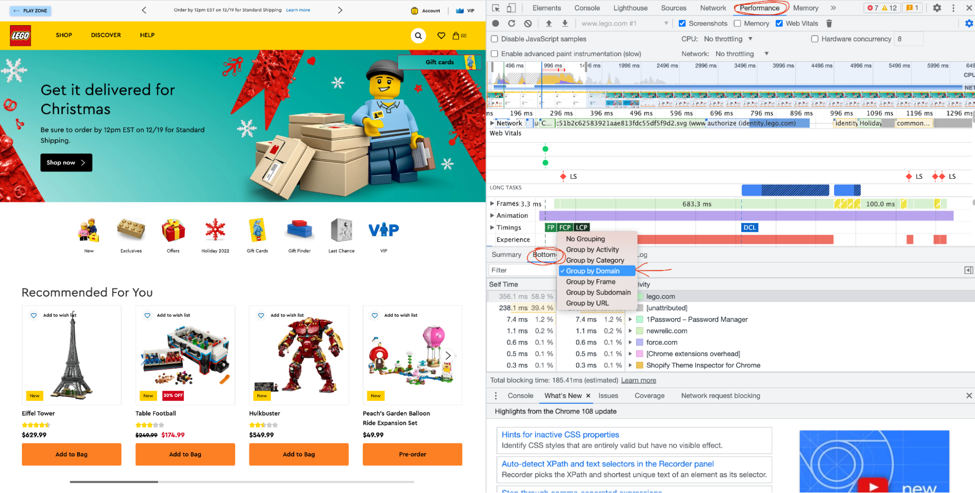Image resolution: width=975 pixels, height=493 pixels.
Task: Enable the Memory checkbox
Action: (737, 23)
